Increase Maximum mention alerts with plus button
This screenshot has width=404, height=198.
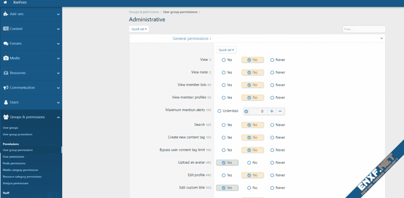tap(271, 111)
